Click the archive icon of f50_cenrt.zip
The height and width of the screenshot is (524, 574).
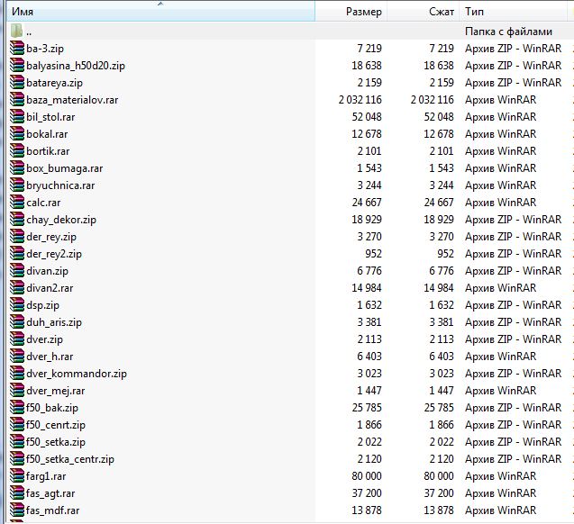[17, 425]
